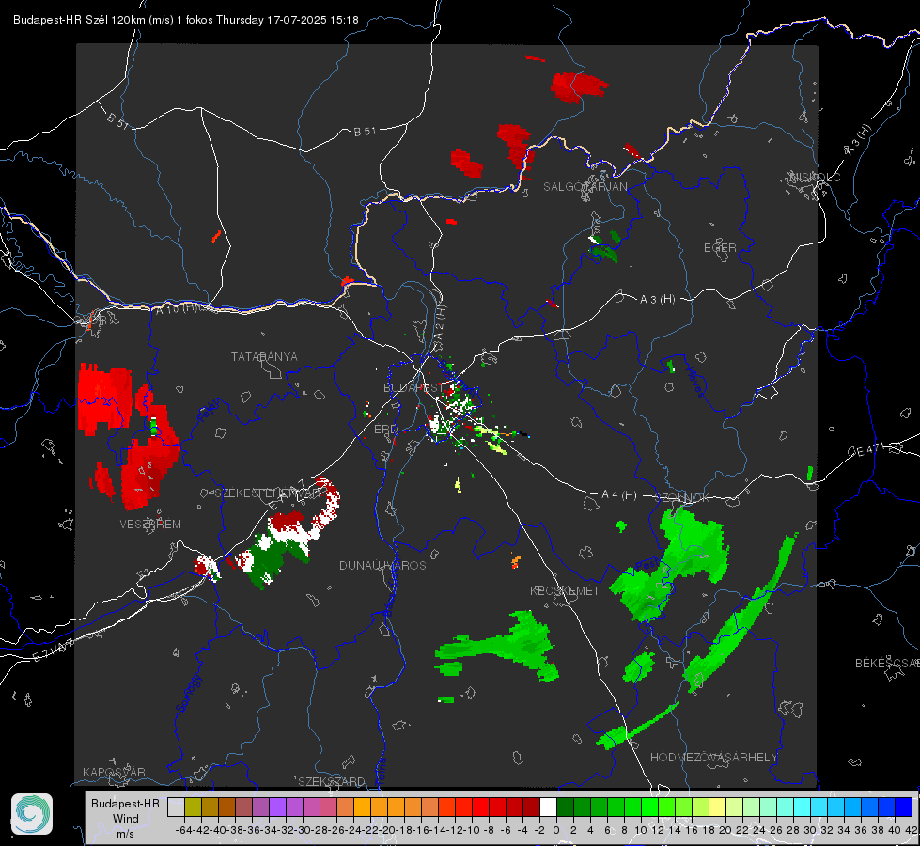Click the SALGÓTARJÁN city label
Screen dimensions: 920x846
tap(585, 187)
